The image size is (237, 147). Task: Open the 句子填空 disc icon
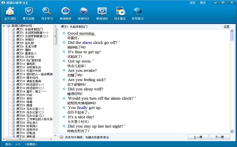pyautogui.click(x=120, y=14)
